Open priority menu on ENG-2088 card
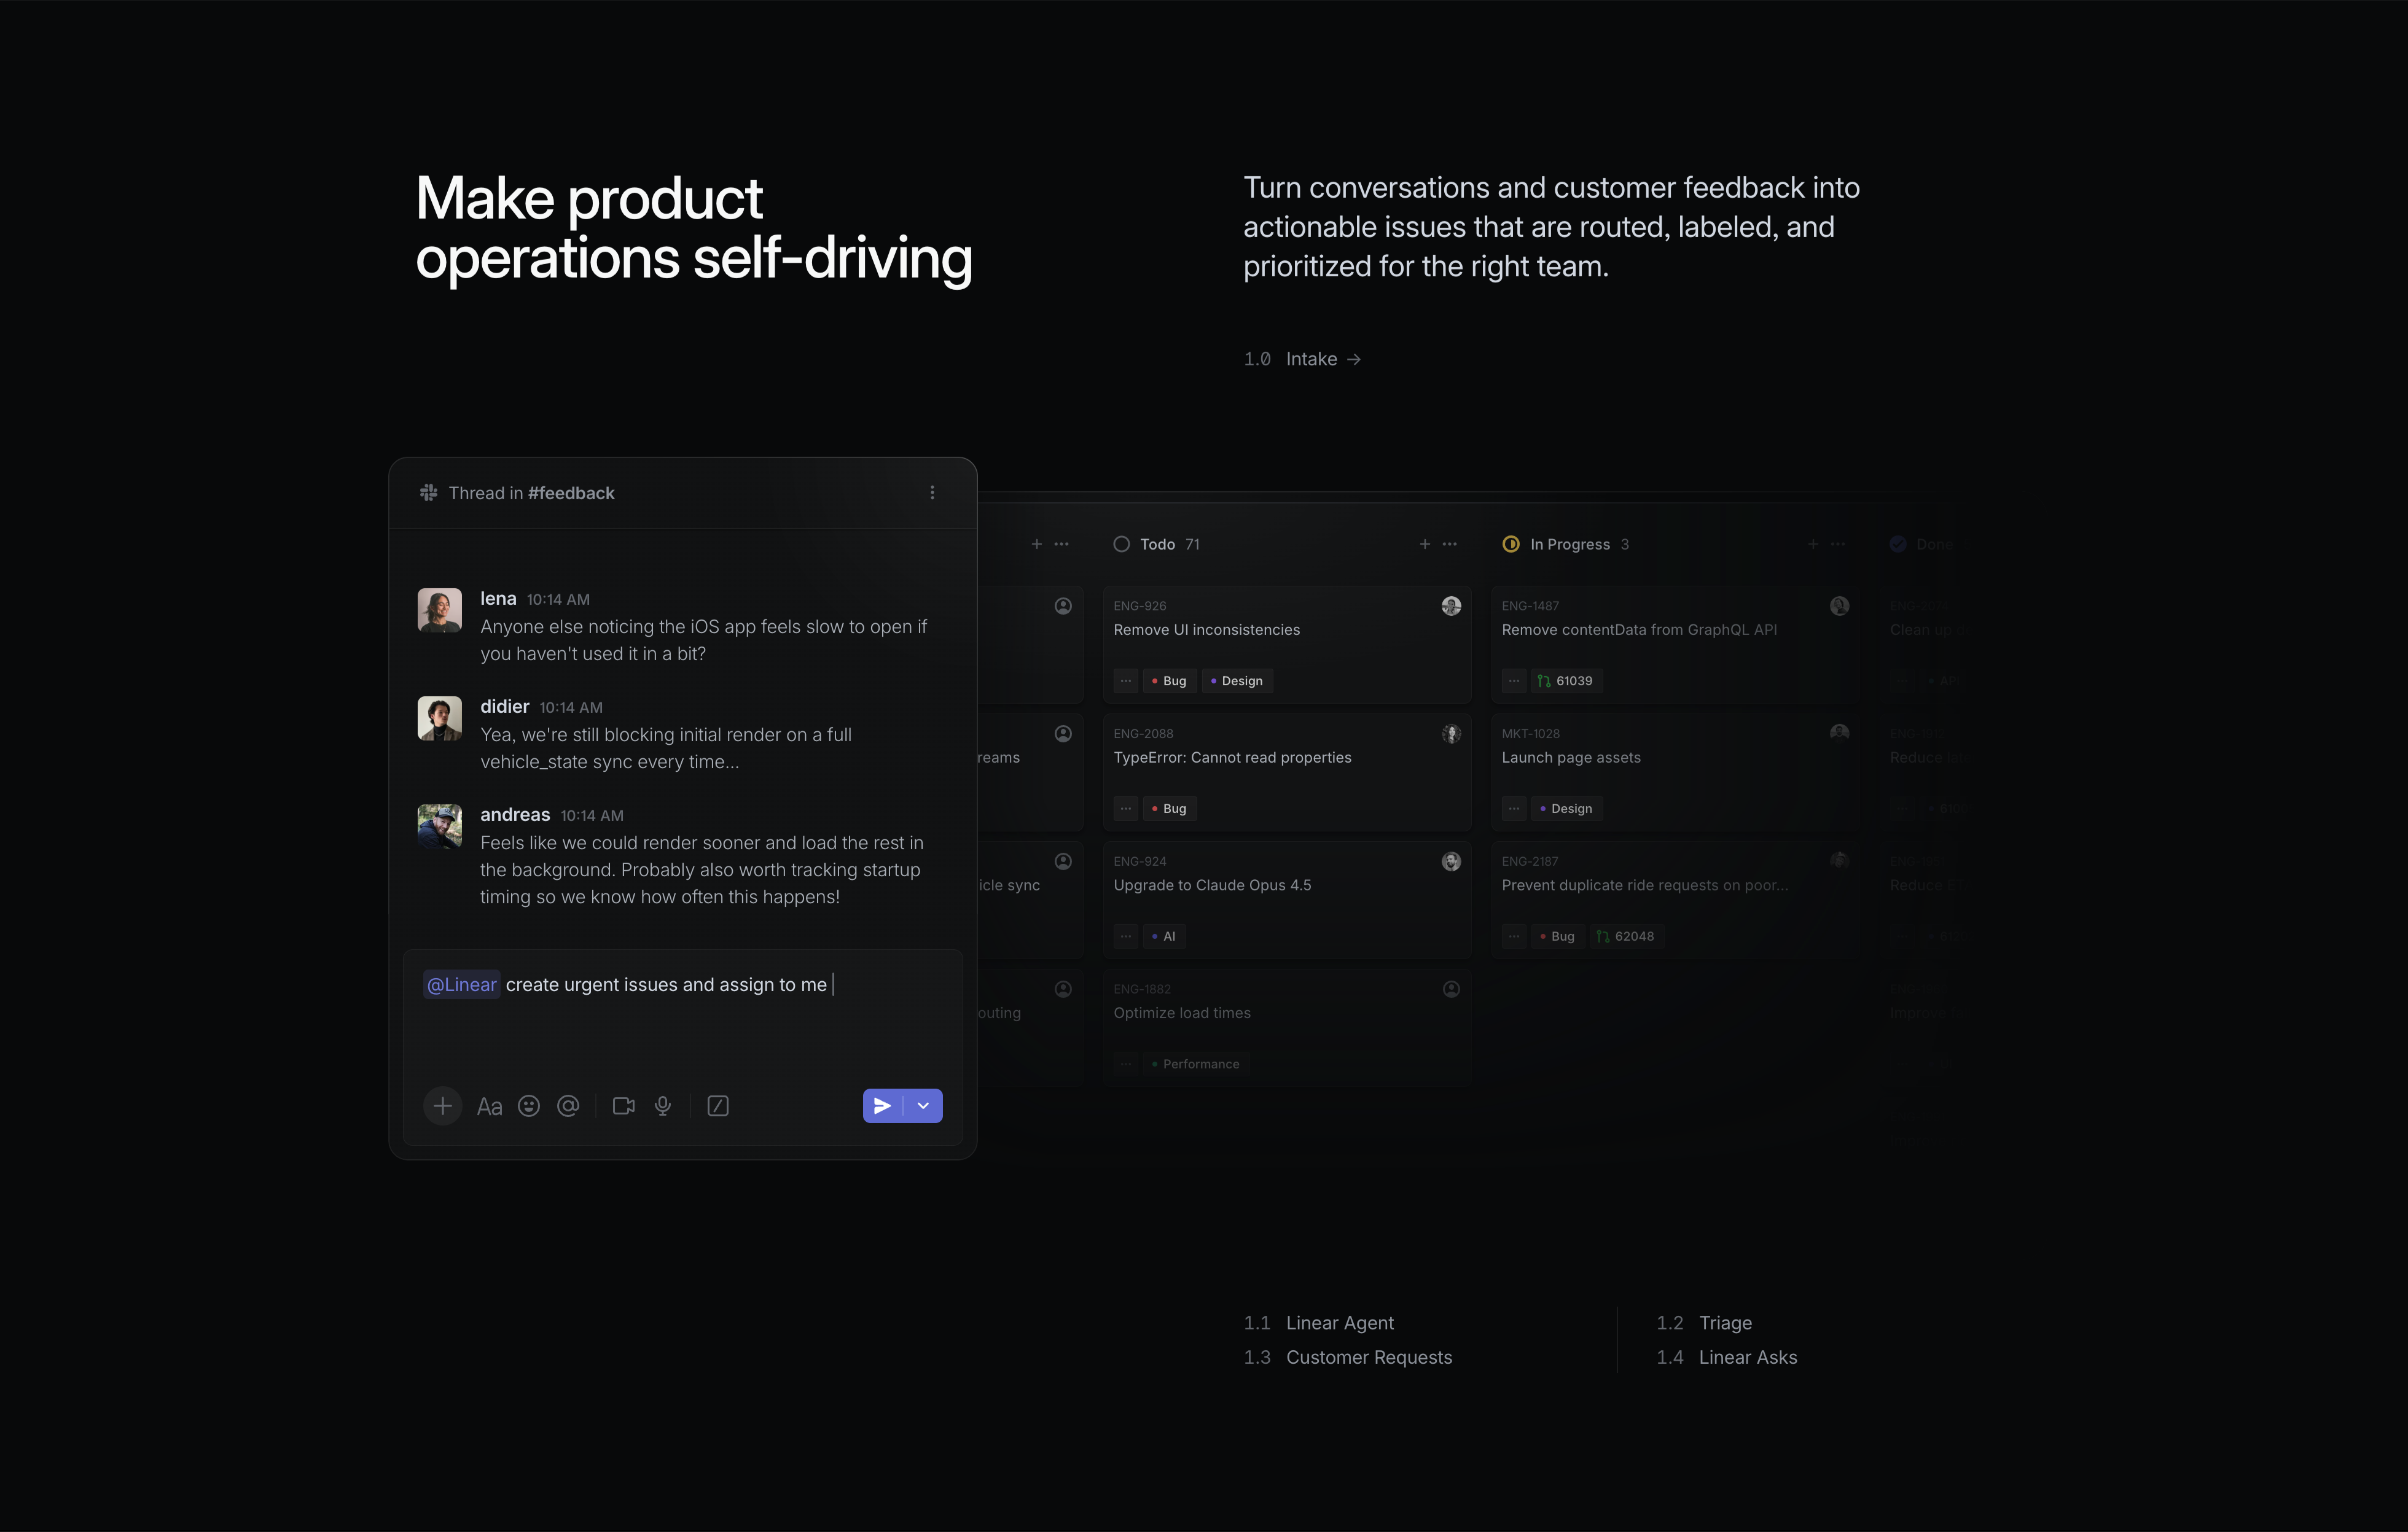 pyautogui.click(x=1126, y=809)
